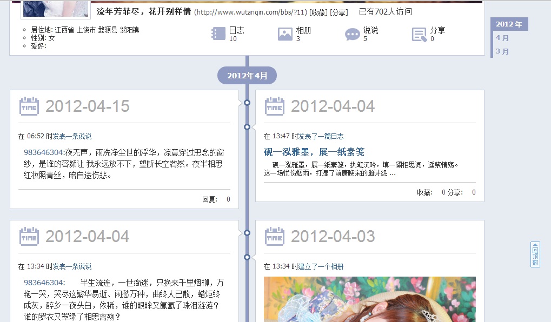Viewport: 551px width, 322px height.
Task: Click the 2012年4月 timeline badge
Action: coord(247,76)
